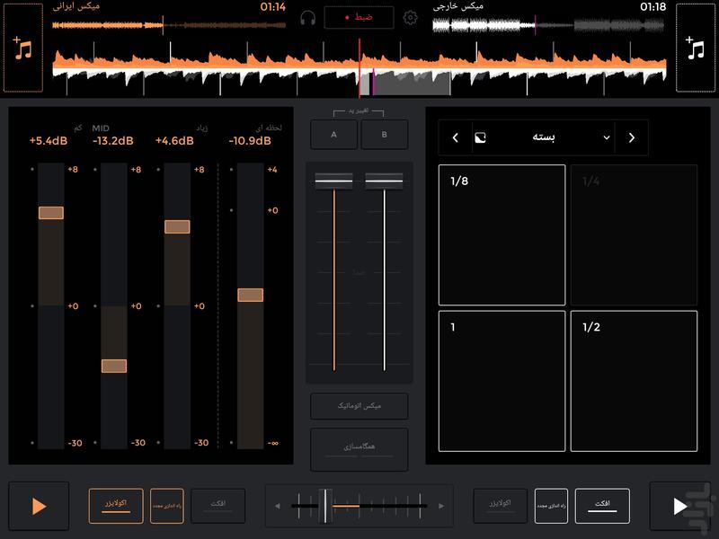Toggle the همگامسازی sync button
This screenshot has height=539, width=719.
(x=359, y=449)
